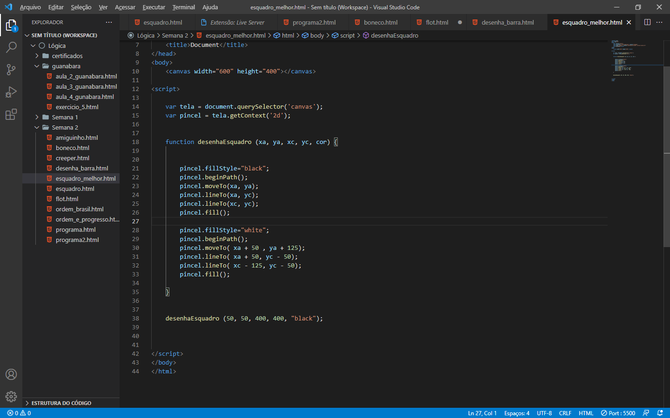The width and height of the screenshot is (670, 418).
Task: Open ordem_brasil.html in explorer
Action: pyautogui.click(x=80, y=209)
